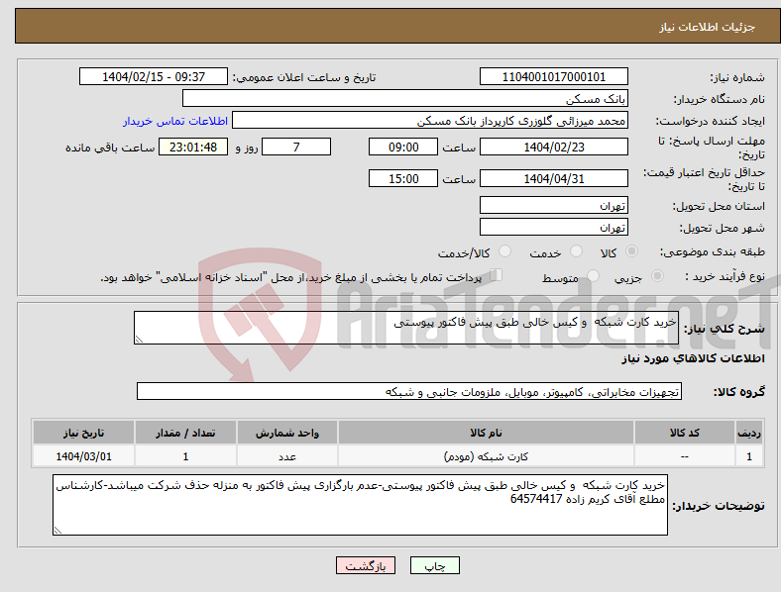The image size is (781, 592).
Task: Click the deadline time field 09:00
Action: pos(403,147)
